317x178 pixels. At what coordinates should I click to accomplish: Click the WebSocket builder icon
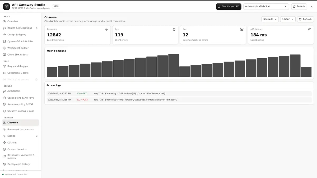pyautogui.click(x=4, y=48)
